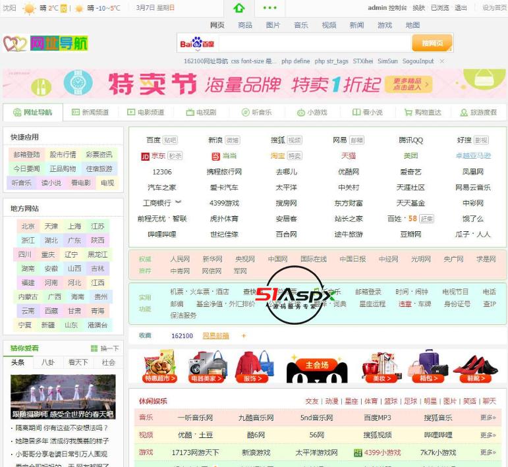Open the 12306 link
The height and width of the screenshot is (467, 508).
coord(162,172)
